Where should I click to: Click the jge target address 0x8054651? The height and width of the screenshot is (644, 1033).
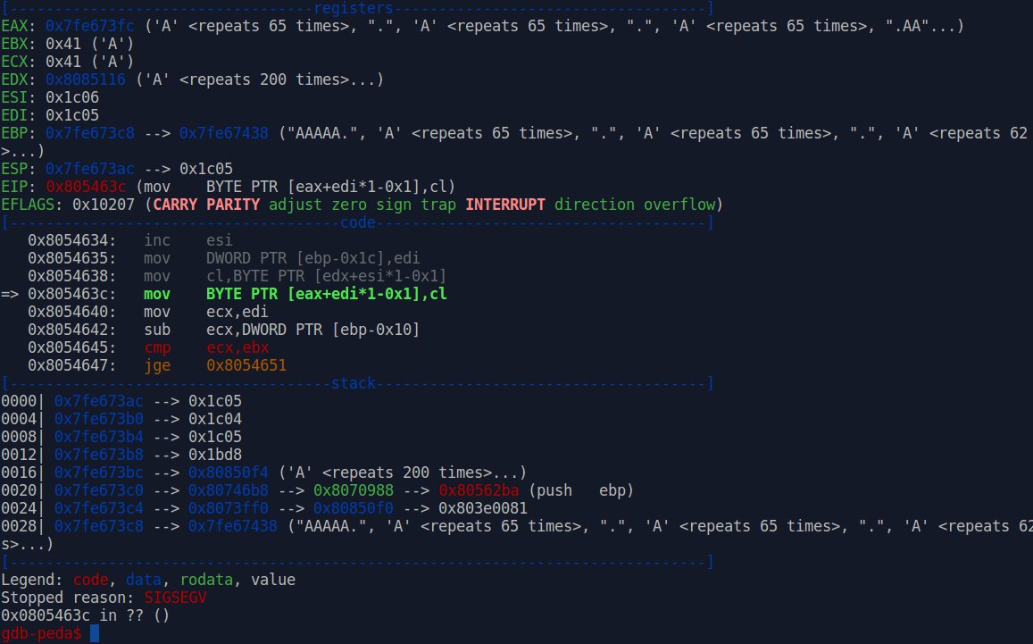click(x=246, y=365)
